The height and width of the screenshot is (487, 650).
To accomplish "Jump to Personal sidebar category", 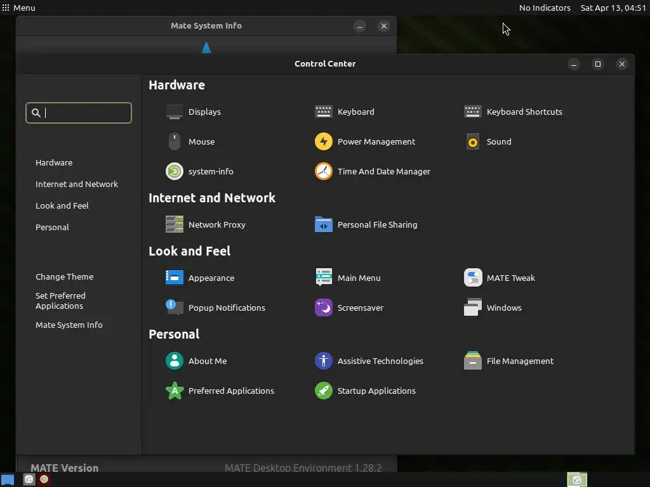I will (x=52, y=228).
